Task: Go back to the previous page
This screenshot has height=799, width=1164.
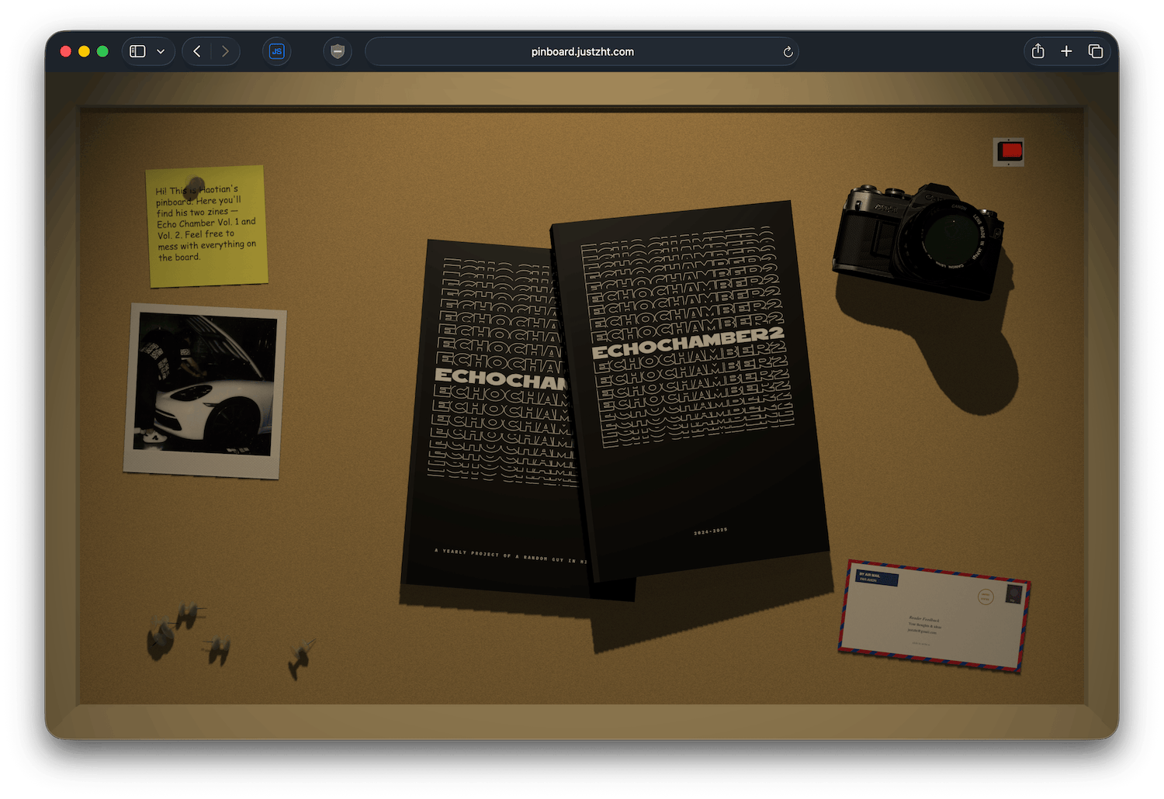Action: pyautogui.click(x=196, y=50)
